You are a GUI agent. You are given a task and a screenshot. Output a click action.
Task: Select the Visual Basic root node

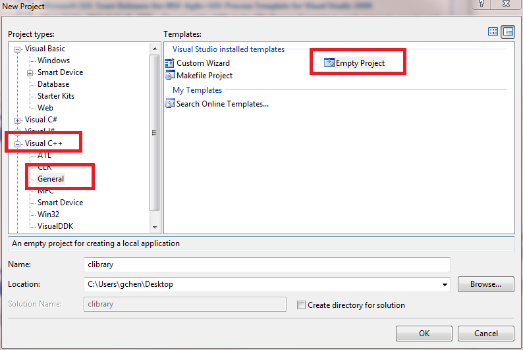point(45,49)
